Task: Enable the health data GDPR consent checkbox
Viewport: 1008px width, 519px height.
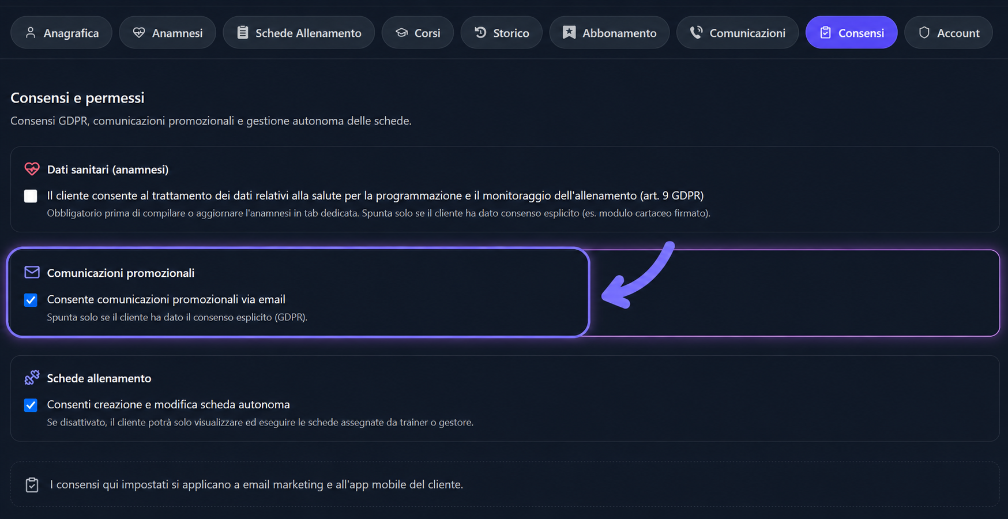Action: (31, 196)
